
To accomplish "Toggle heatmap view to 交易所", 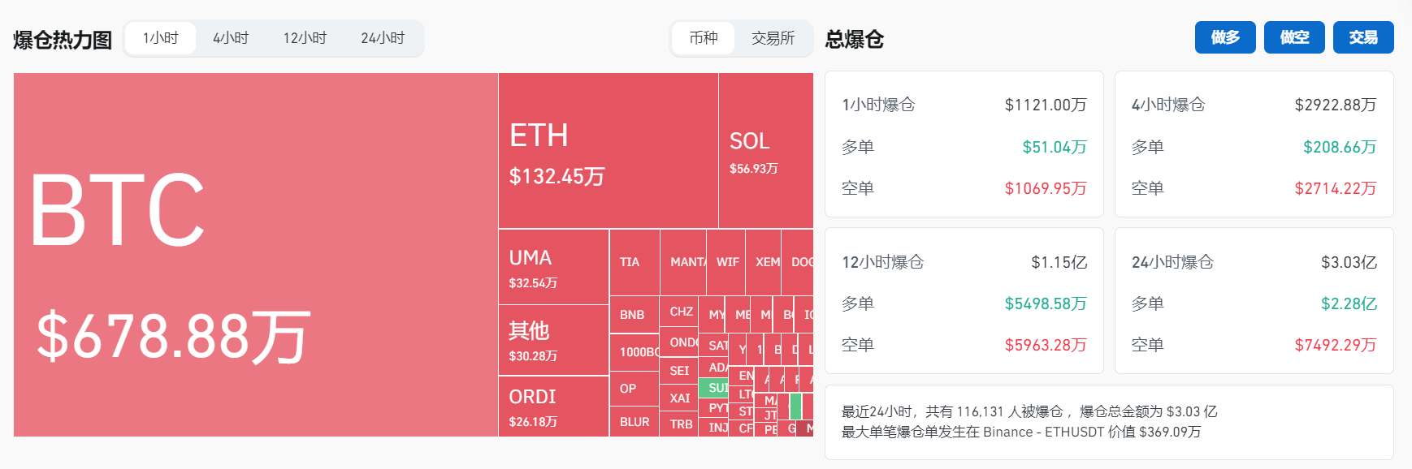I will tap(773, 38).
